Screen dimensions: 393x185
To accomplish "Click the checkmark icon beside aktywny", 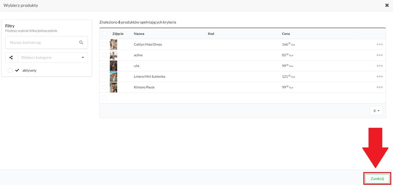I will coord(17,71).
